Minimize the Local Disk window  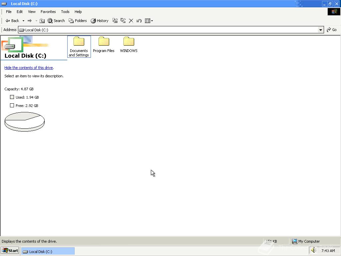pos(324,4)
